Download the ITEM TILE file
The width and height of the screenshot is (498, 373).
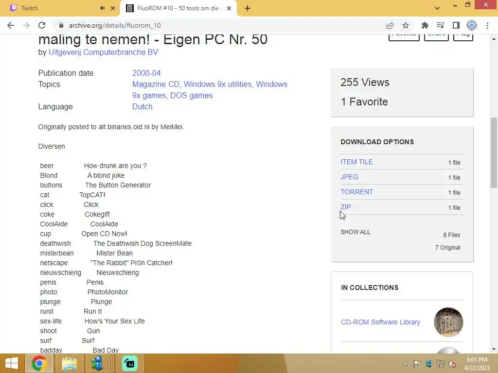356,162
